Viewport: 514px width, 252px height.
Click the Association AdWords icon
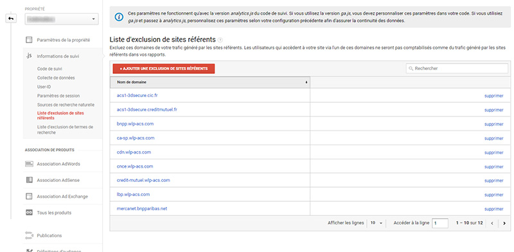click(x=29, y=164)
